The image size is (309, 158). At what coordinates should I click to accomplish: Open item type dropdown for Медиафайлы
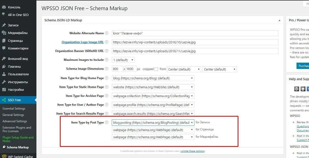click(153, 137)
